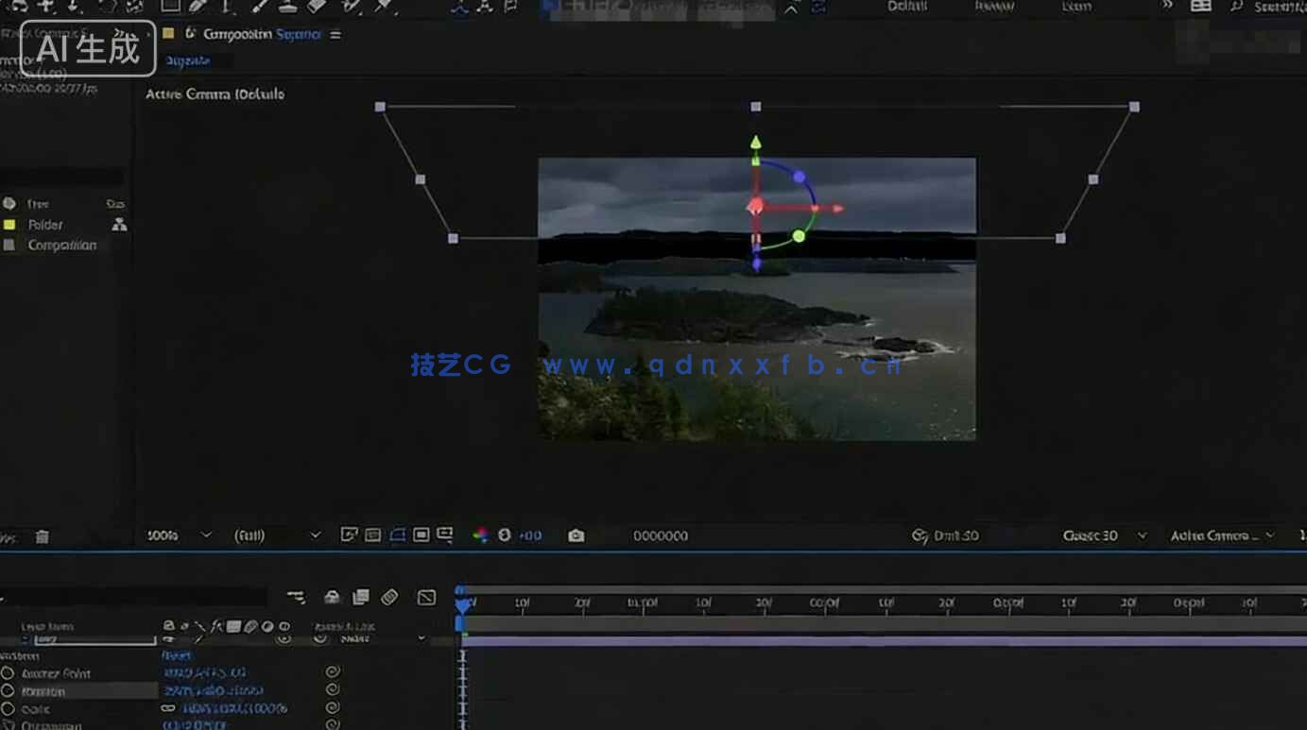This screenshot has width=1307, height=730.
Task: Click the snapshot camera icon
Action: (x=576, y=535)
